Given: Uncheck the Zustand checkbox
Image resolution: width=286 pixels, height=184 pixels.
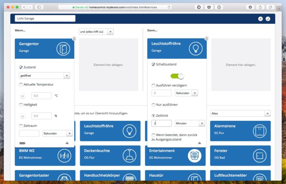Looking at the screenshot, I should [21, 67].
